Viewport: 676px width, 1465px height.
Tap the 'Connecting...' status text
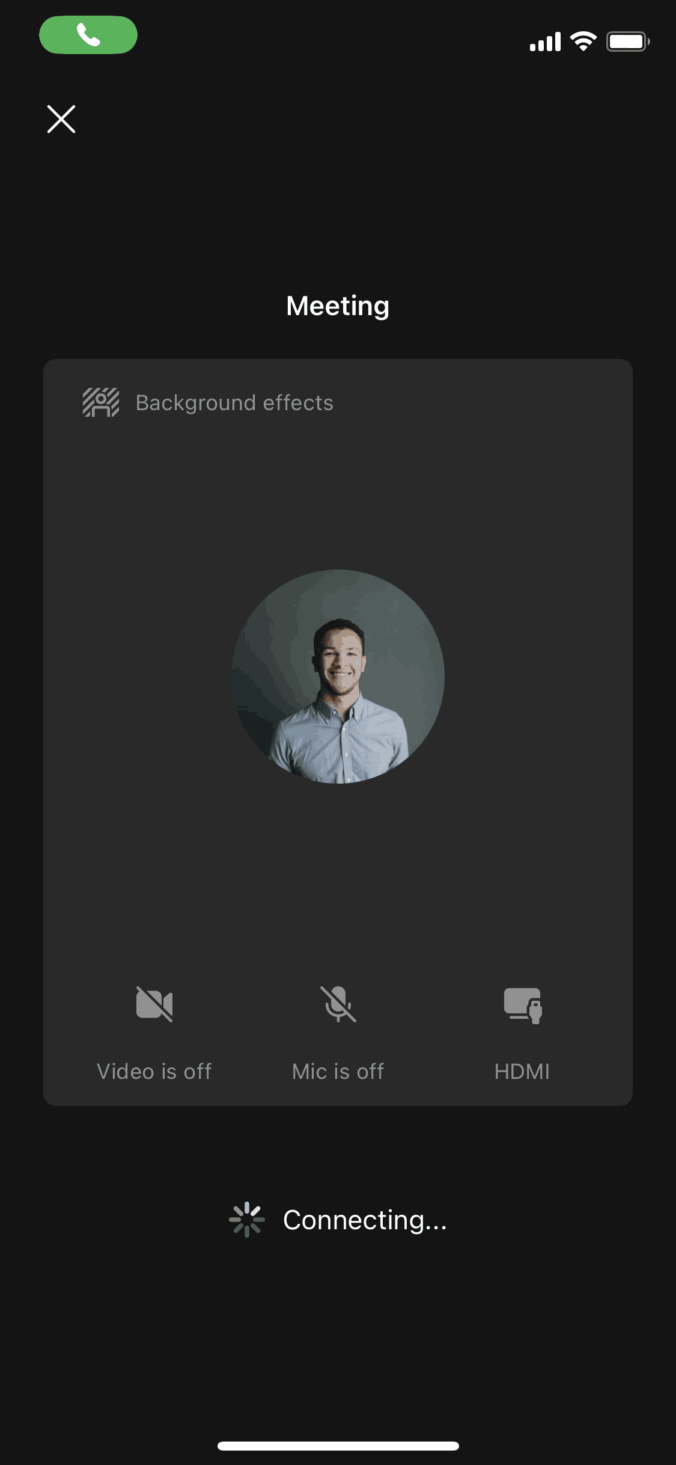point(365,1220)
